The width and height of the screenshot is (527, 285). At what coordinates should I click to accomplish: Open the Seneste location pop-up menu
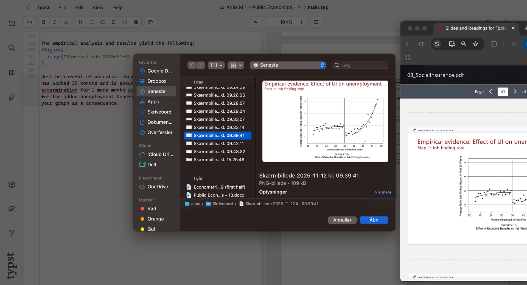288,65
